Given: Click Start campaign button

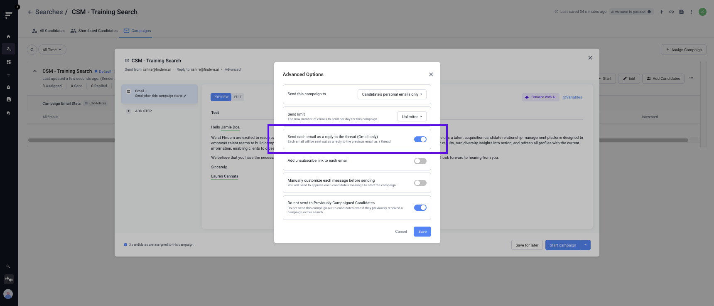Looking at the screenshot, I should pos(563,245).
